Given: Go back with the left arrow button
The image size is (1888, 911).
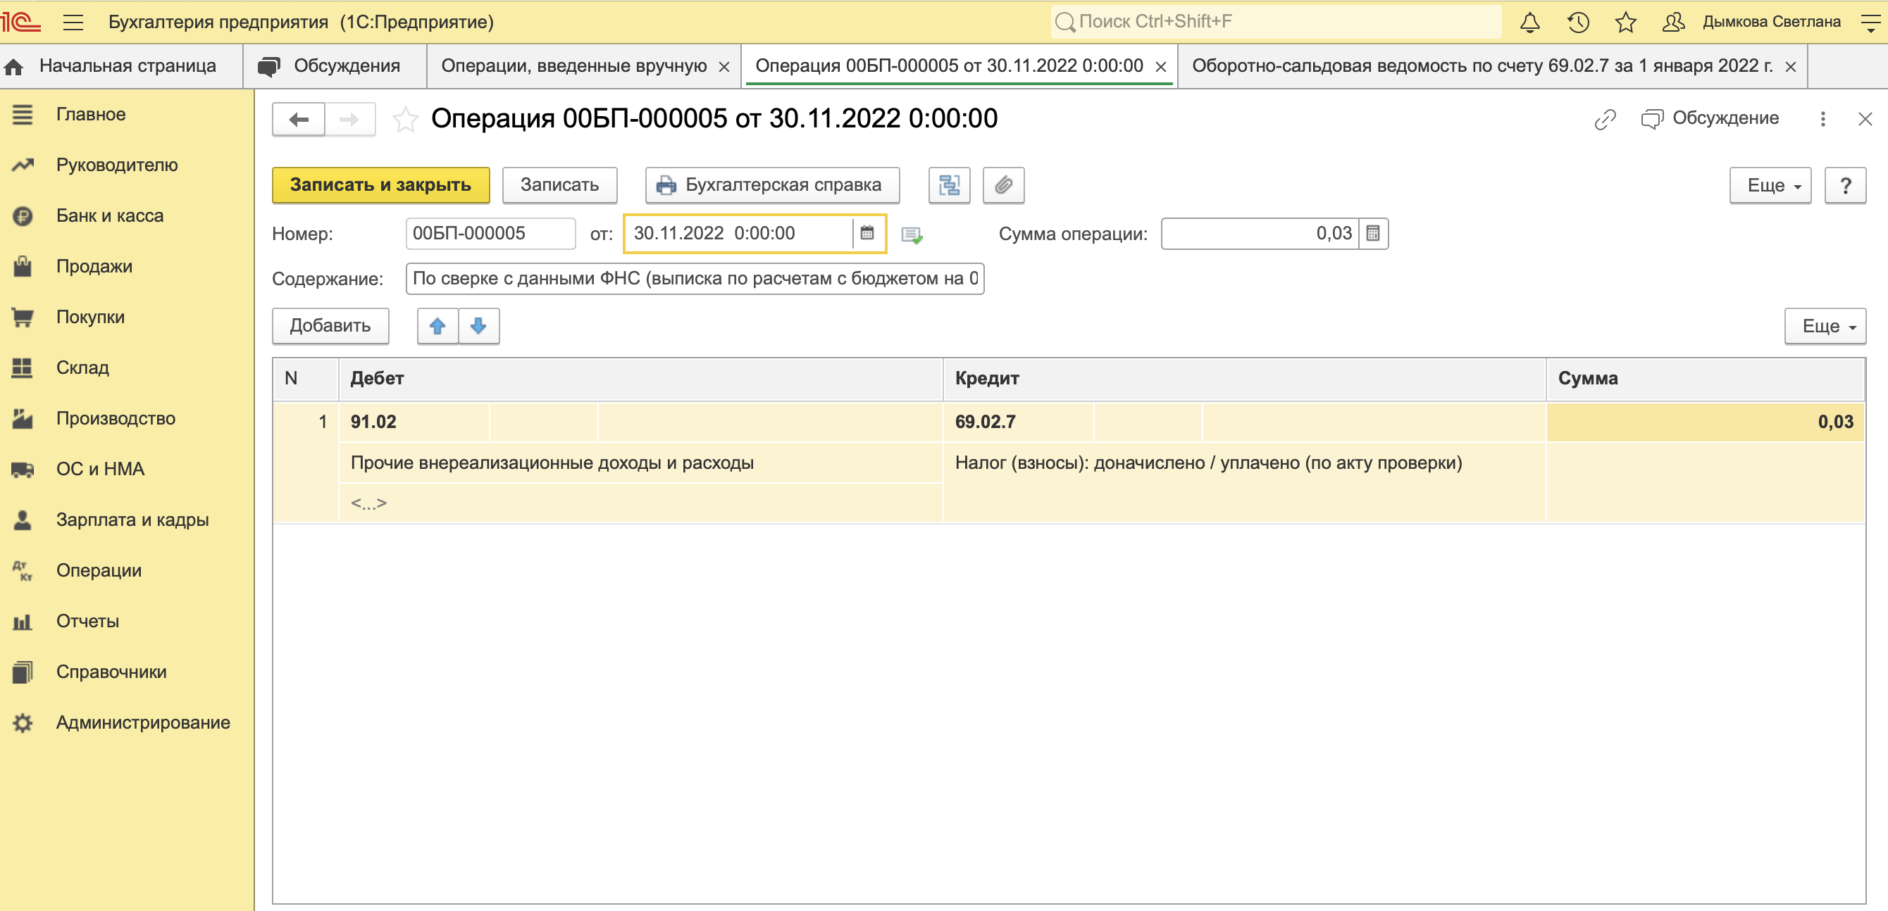Looking at the screenshot, I should point(298,120).
